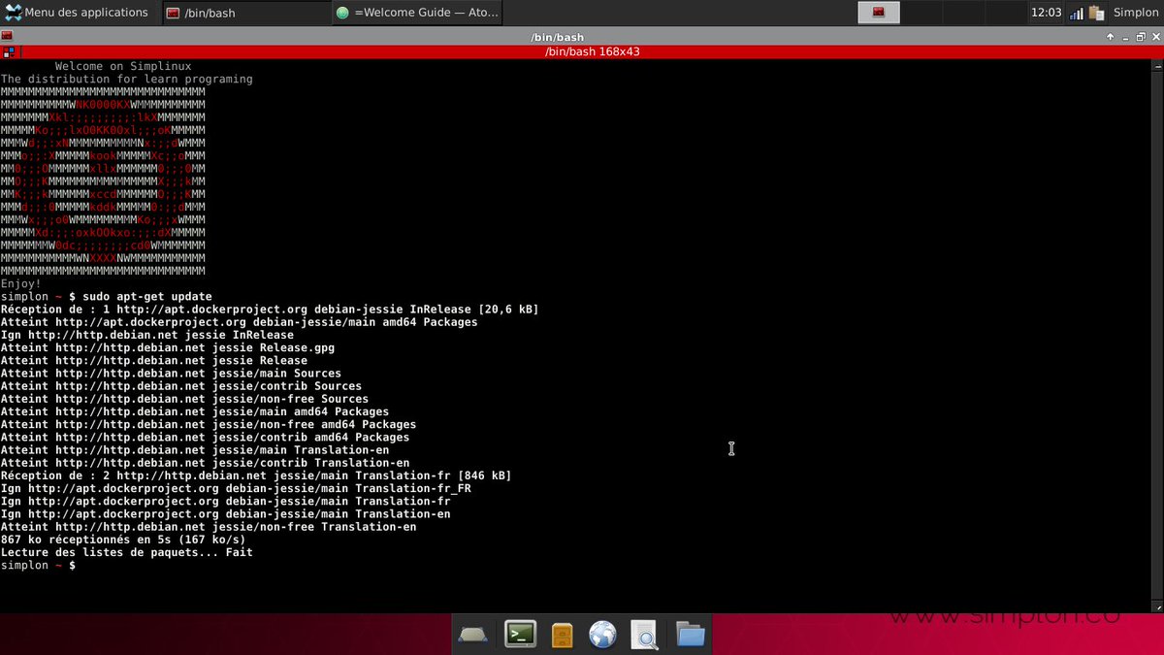Click 'Lecture des listes de paquets... Fait'
This screenshot has height=655, width=1164.
pos(126,552)
